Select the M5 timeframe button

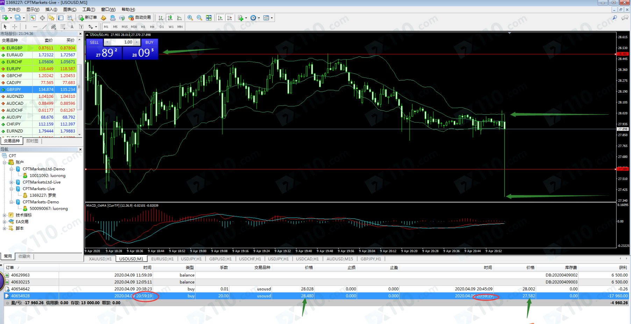pos(115,27)
